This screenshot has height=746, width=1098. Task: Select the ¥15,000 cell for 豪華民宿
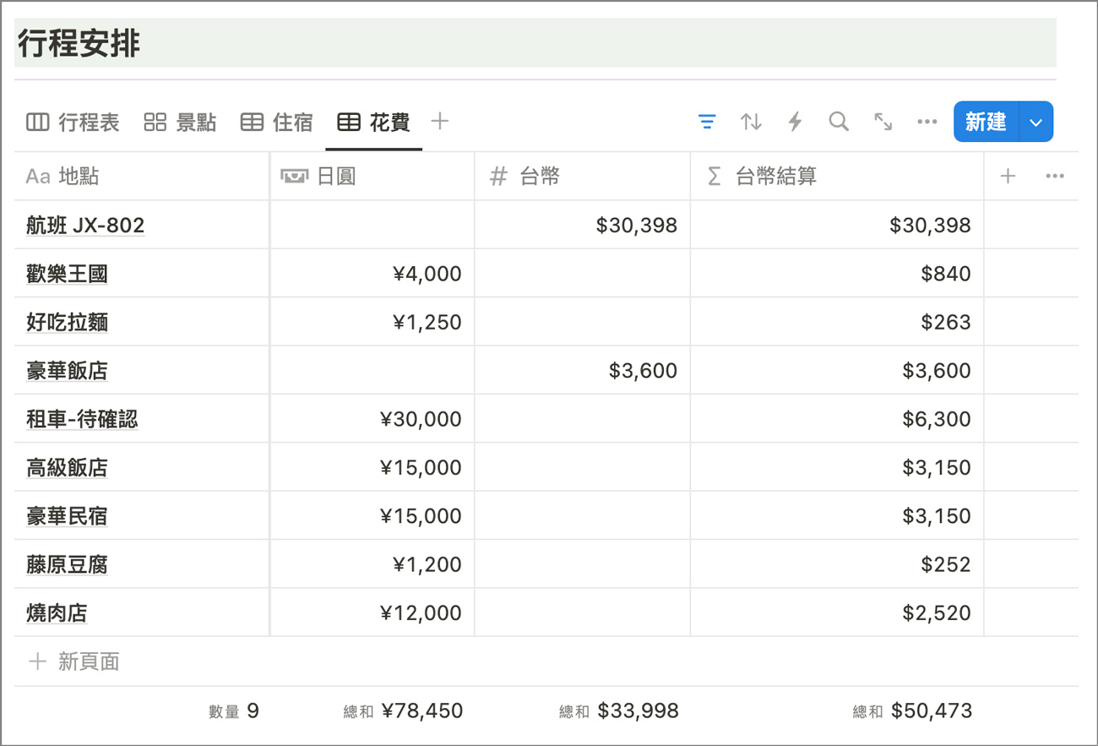372,515
